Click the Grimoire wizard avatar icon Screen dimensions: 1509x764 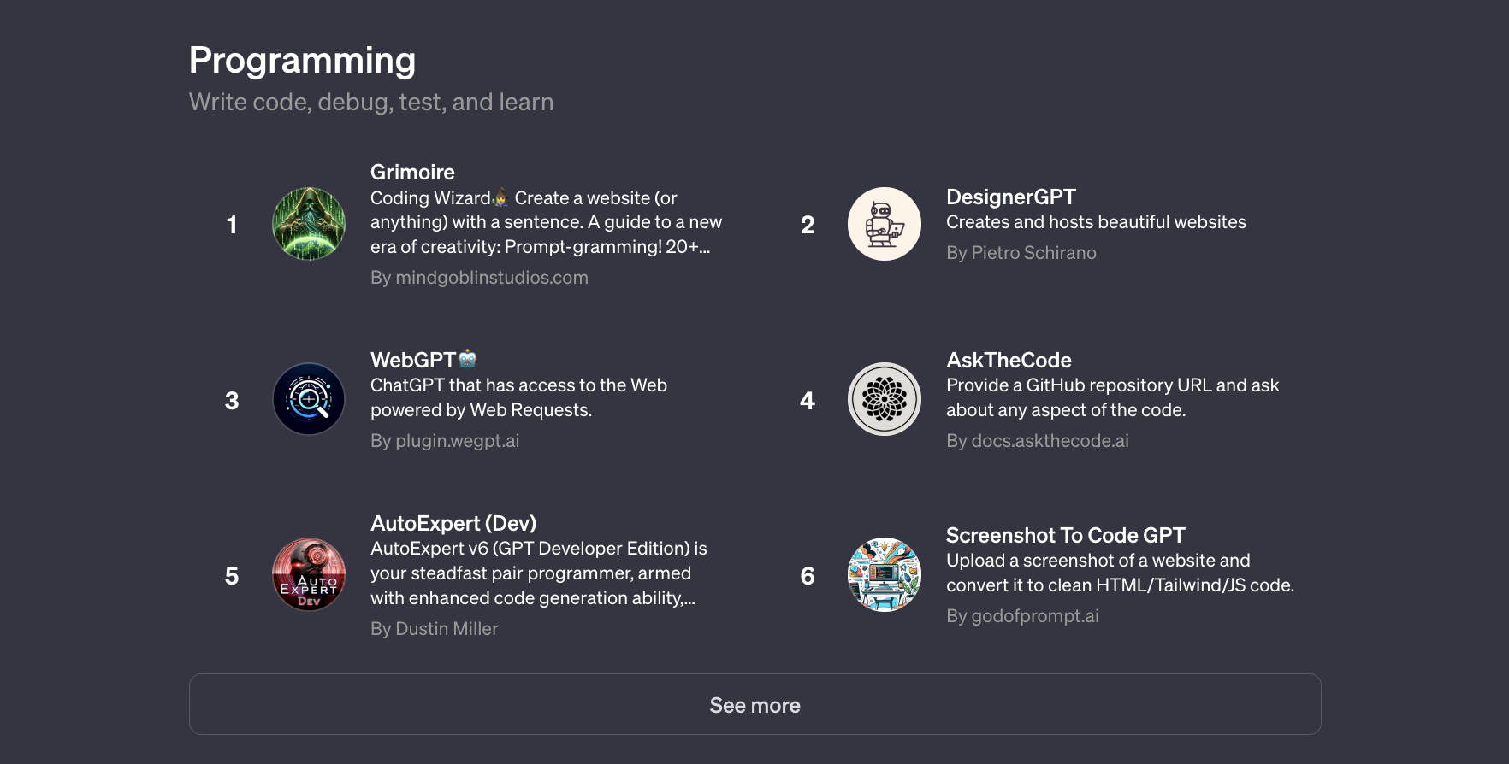tap(309, 224)
